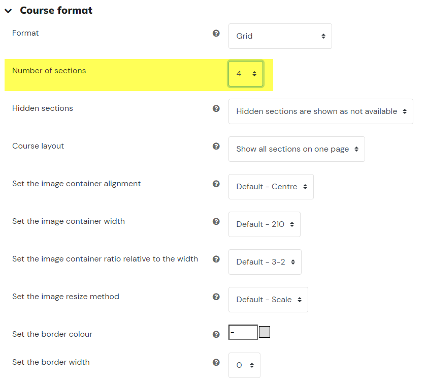Open the Default - Centre alignment dropdown
This screenshot has height=379, width=427.
(x=271, y=187)
